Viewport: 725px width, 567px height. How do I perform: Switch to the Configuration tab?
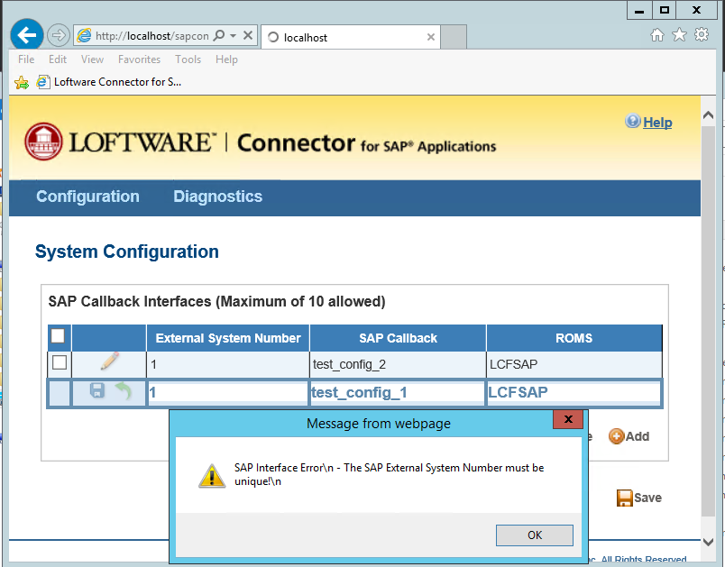(x=87, y=197)
